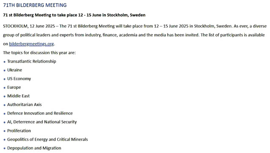Click the bullet dot before Europe
This screenshot has width=270, height=153.
(x=5, y=88)
